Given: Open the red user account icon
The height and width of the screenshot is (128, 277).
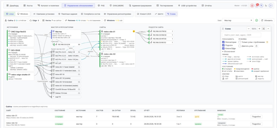Looking at the screenshot, I should click(252, 6).
